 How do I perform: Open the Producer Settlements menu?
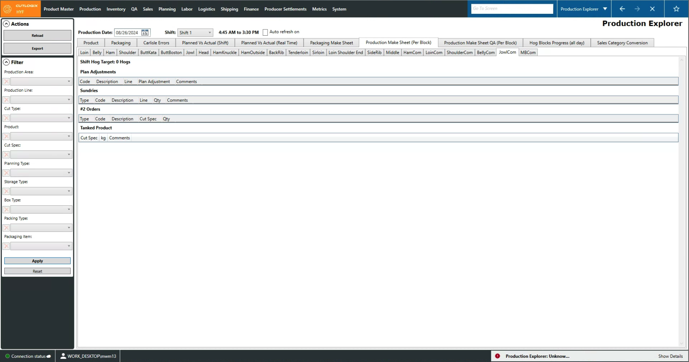[x=286, y=9]
